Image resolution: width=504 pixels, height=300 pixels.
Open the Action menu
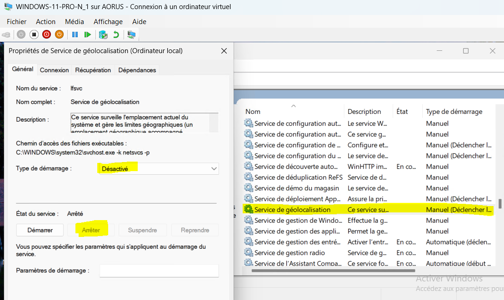tap(45, 22)
